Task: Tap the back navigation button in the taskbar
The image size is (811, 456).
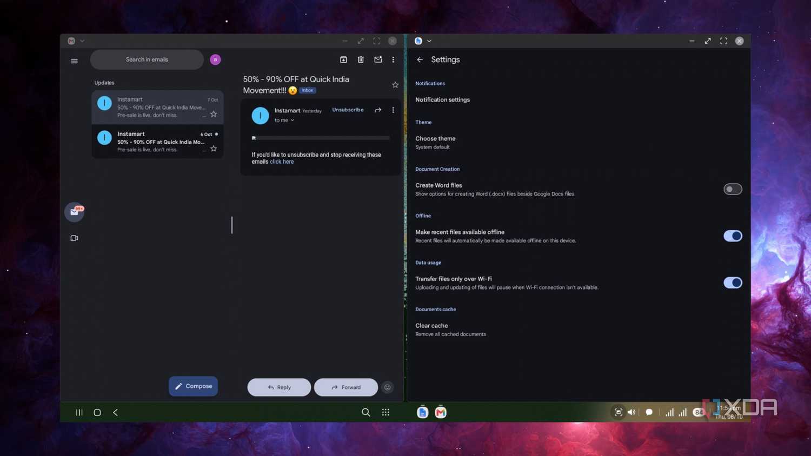Action: pyautogui.click(x=115, y=412)
